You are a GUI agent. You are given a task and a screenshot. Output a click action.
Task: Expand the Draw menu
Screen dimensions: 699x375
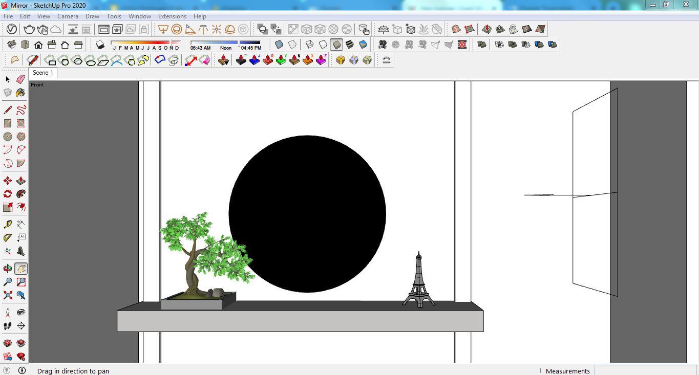click(92, 16)
